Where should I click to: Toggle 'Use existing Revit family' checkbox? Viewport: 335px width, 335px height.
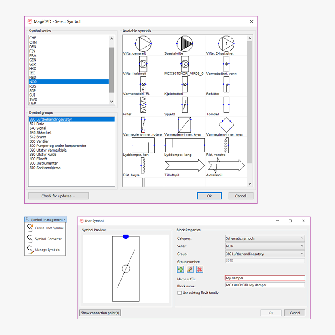[x=180, y=293]
